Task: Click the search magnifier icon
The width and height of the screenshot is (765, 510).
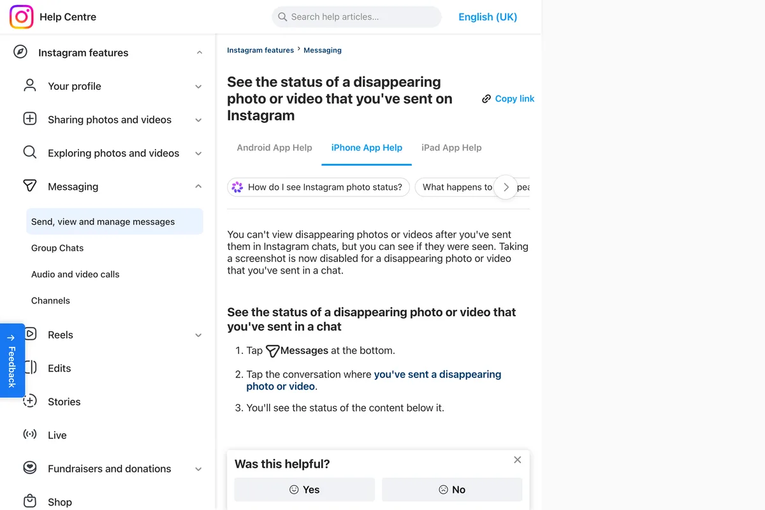Action: click(x=282, y=17)
